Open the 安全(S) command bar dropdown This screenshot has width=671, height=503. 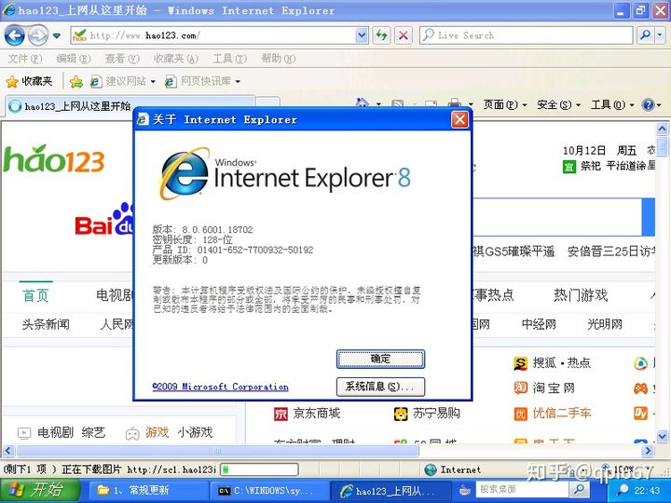[558, 104]
